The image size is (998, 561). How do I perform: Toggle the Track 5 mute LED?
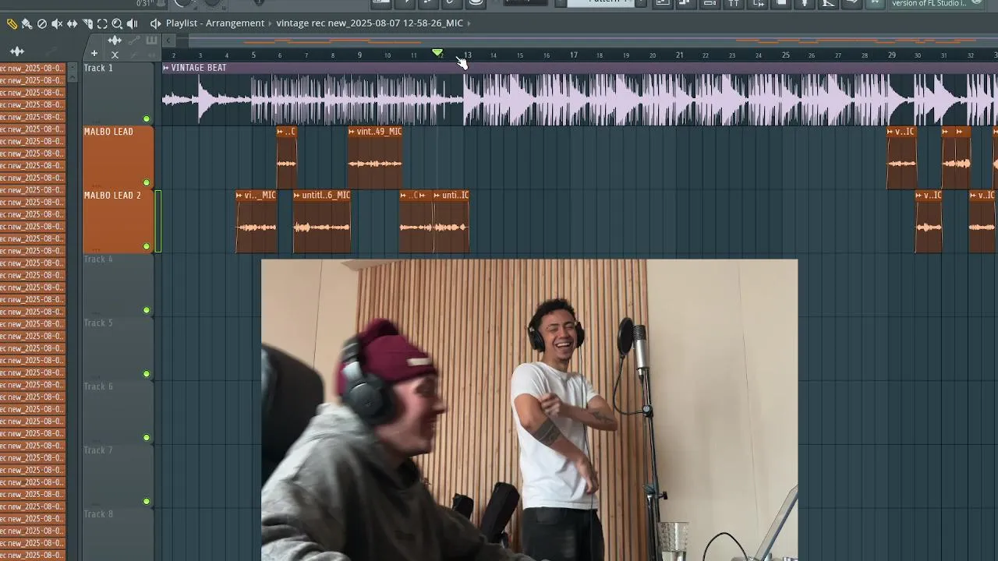tap(147, 374)
